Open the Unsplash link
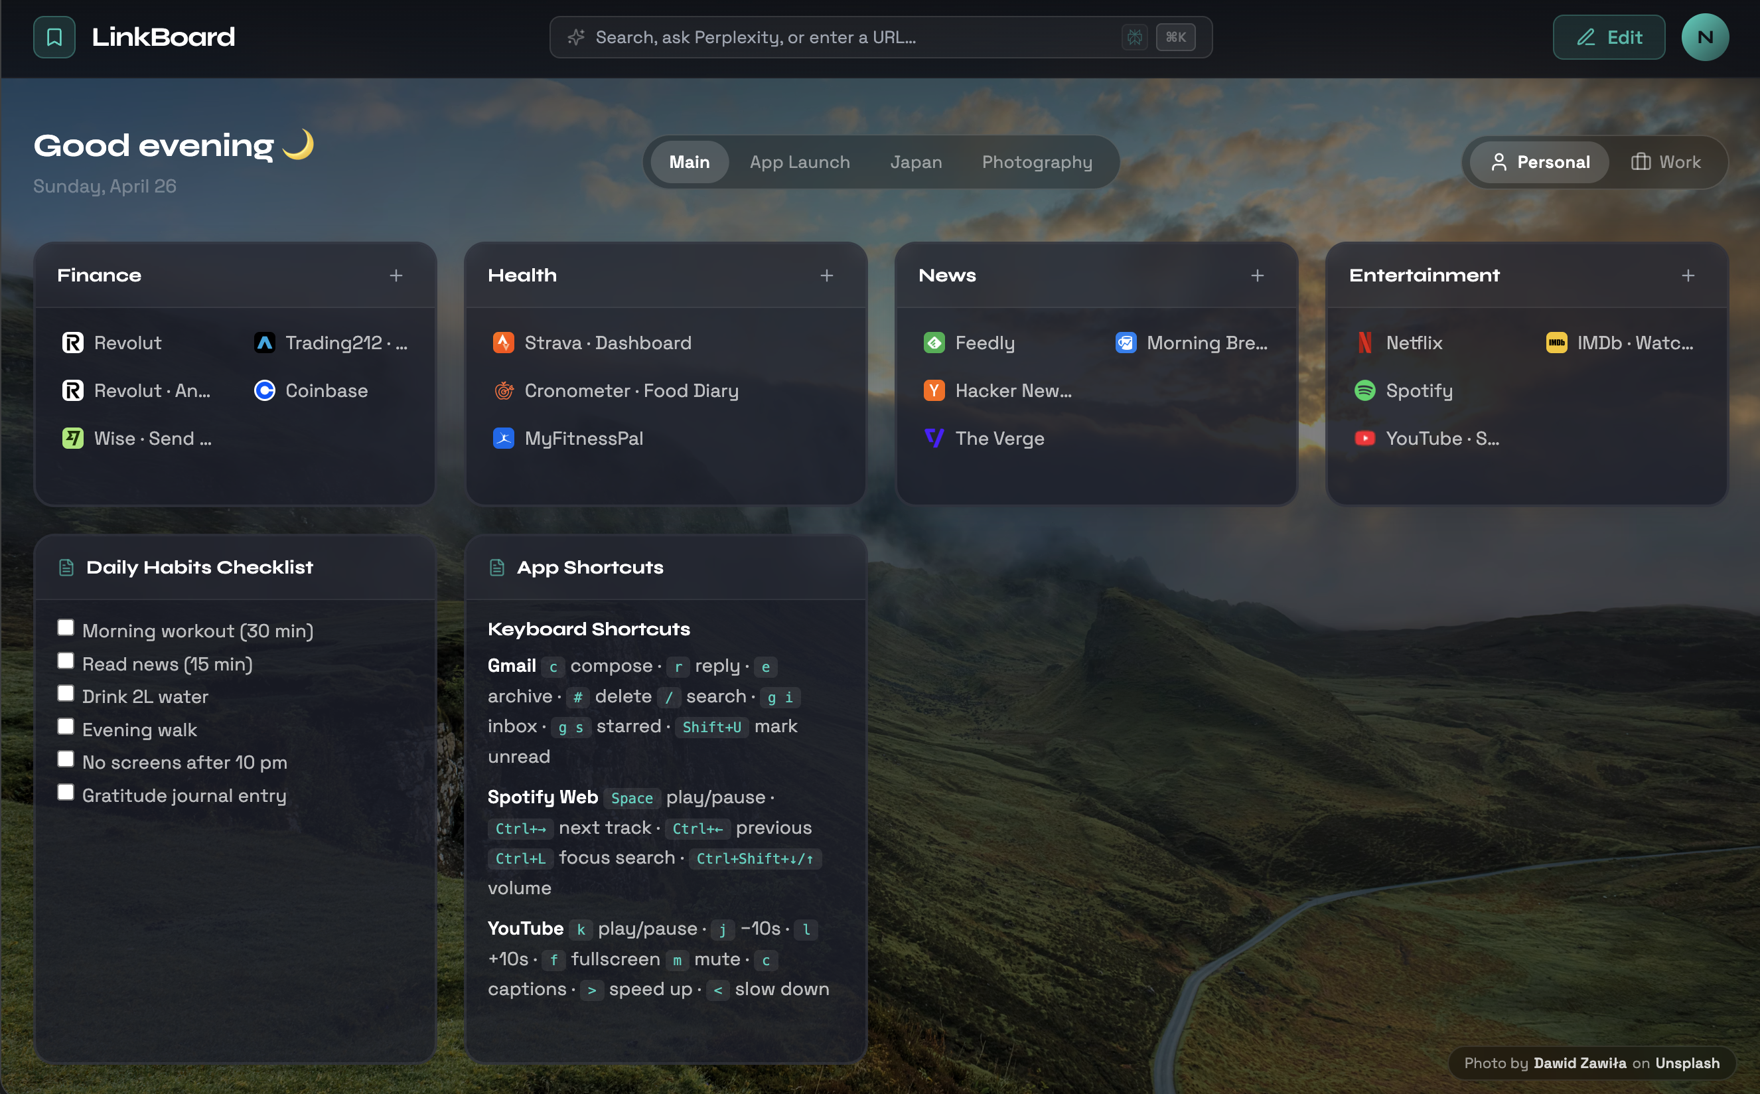1760x1094 pixels. coord(1688,1063)
